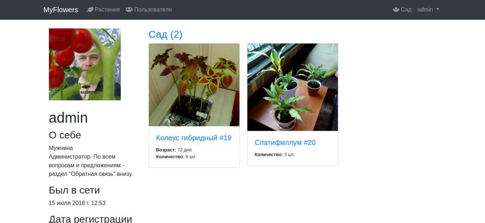Open the admin dropdown menu
This screenshot has width=485, height=223.
pyautogui.click(x=428, y=9)
